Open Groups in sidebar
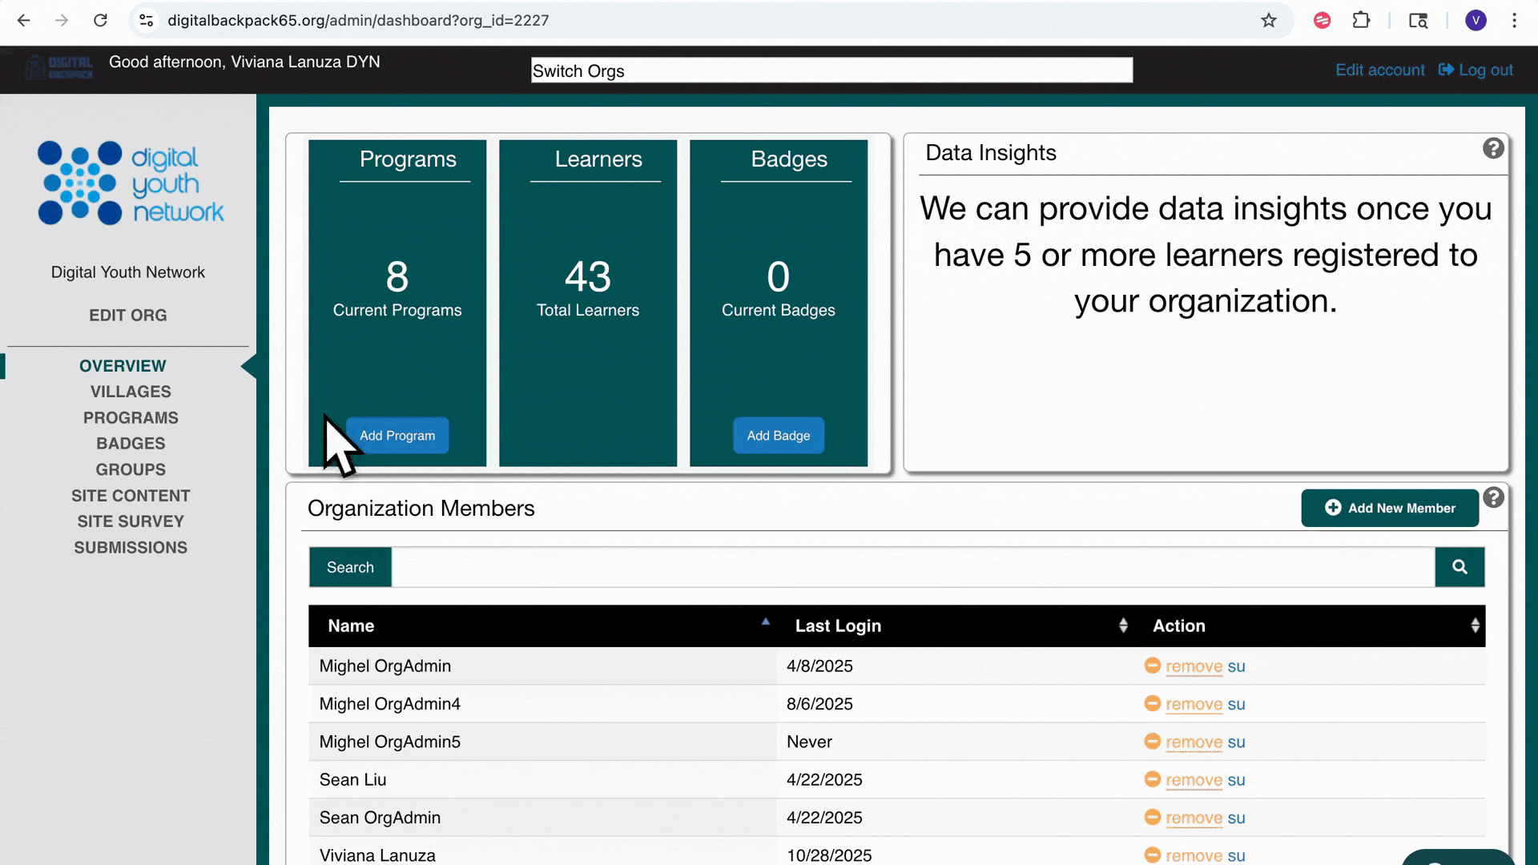 [x=131, y=470]
